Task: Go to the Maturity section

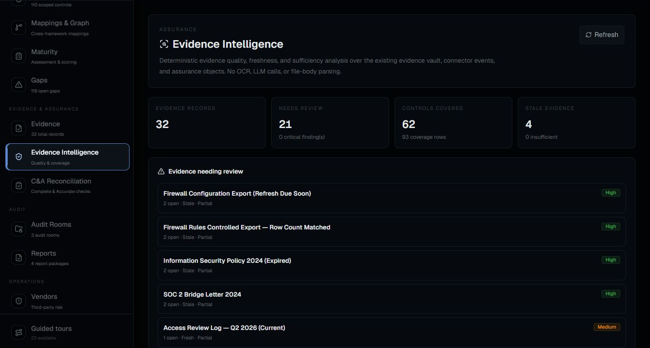Action: pyautogui.click(x=67, y=56)
